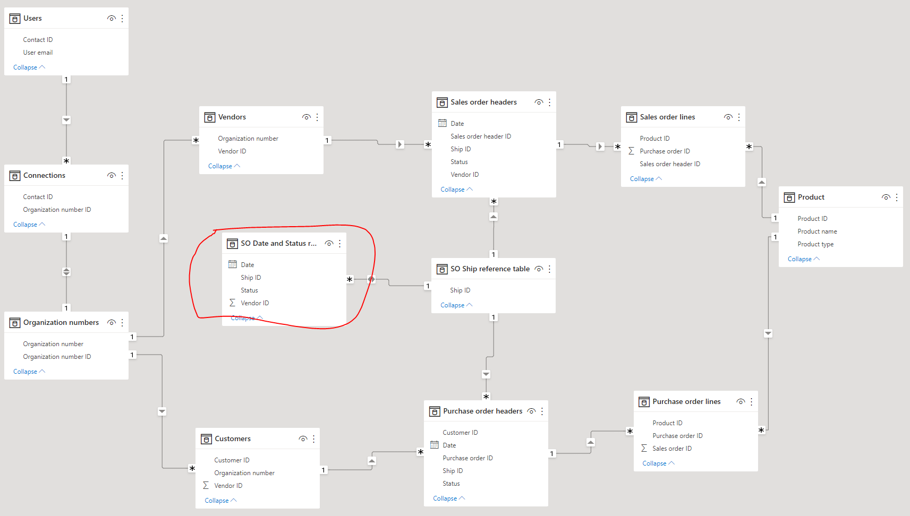The height and width of the screenshot is (516, 910).
Task: Select Product name field in Product table
Action: tap(817, 231)
